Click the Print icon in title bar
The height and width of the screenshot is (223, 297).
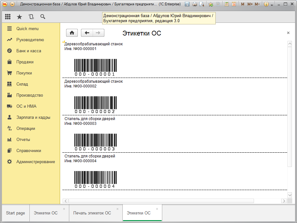[x=195, y=4]
